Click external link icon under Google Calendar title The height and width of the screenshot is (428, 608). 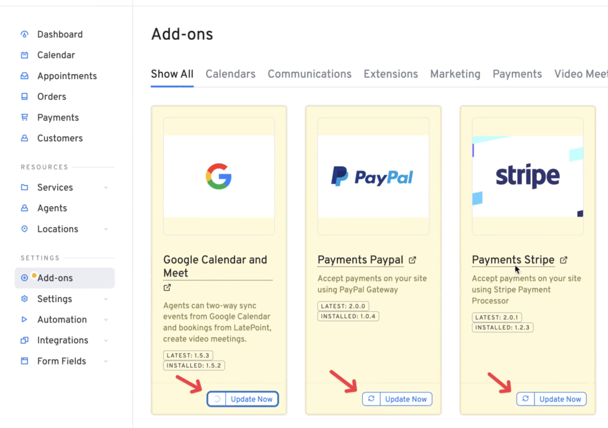pos(167,288)
